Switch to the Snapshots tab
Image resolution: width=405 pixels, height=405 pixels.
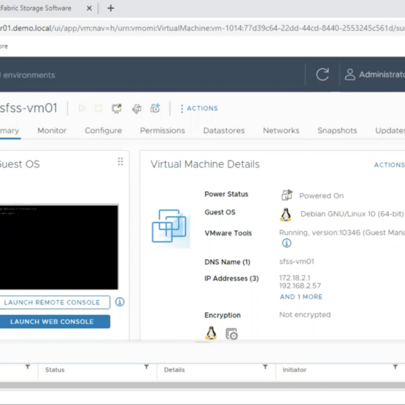click(337, 131)
